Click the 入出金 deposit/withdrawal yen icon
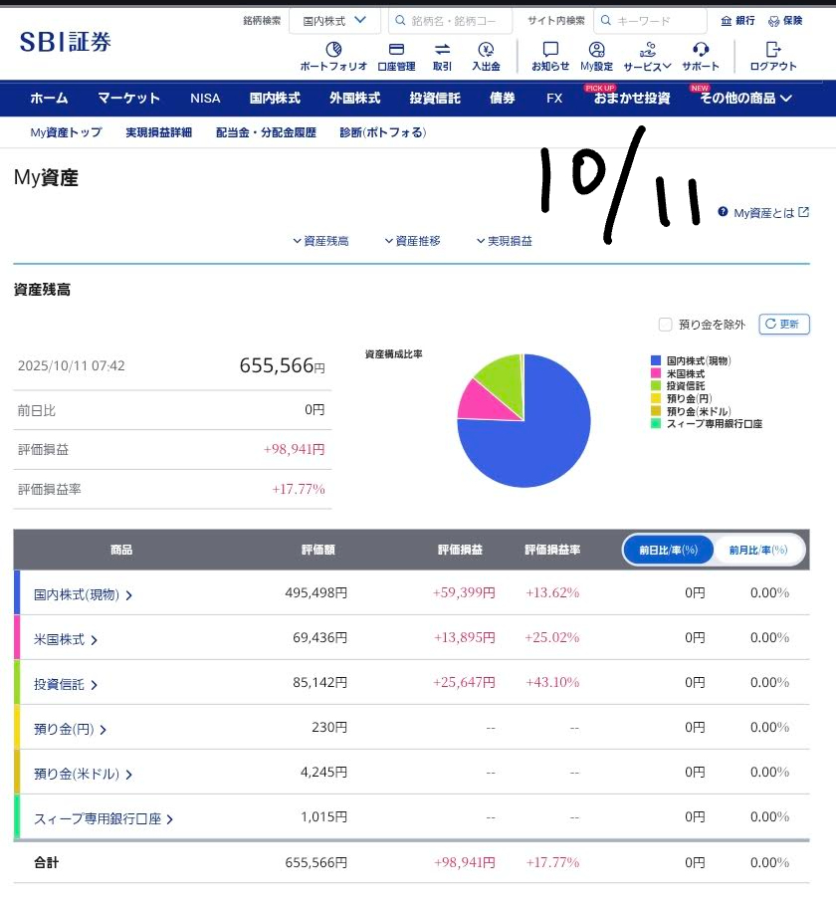Image resolution: width=836 pixels, height=907 pixels. point(486,51)
